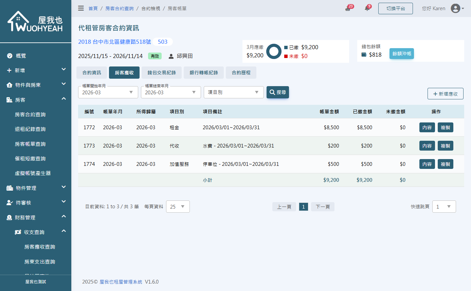Open the 2018 台中市北區健康路518號 property link
Screen dimensions: 471x291
point(114,42)
